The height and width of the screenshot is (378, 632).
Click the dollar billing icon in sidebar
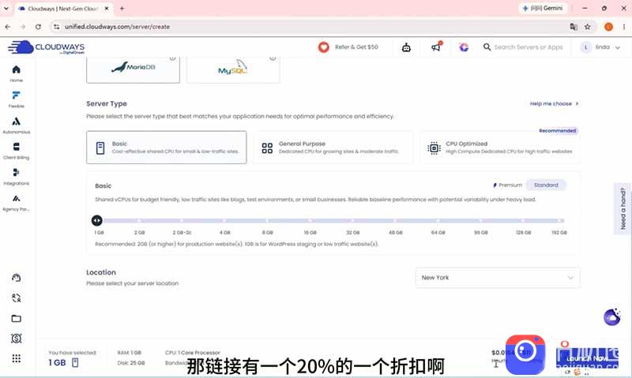coord(16,339)
